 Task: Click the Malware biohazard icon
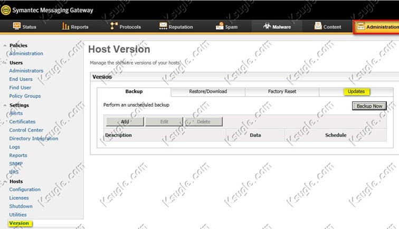[x=267, y=26]
